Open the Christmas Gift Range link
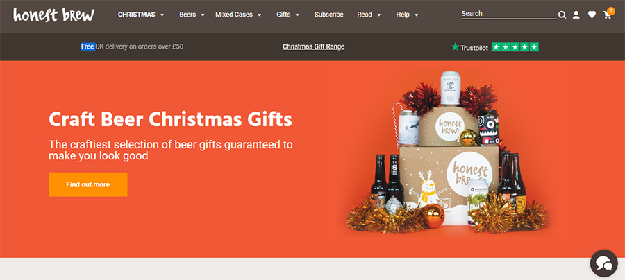This screenshot has height=280, width=625. point(314,46)
